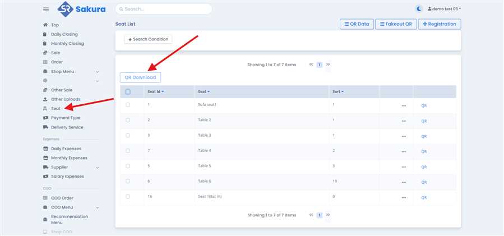
Task: Go to Delivery Service page
Action: 67,127
